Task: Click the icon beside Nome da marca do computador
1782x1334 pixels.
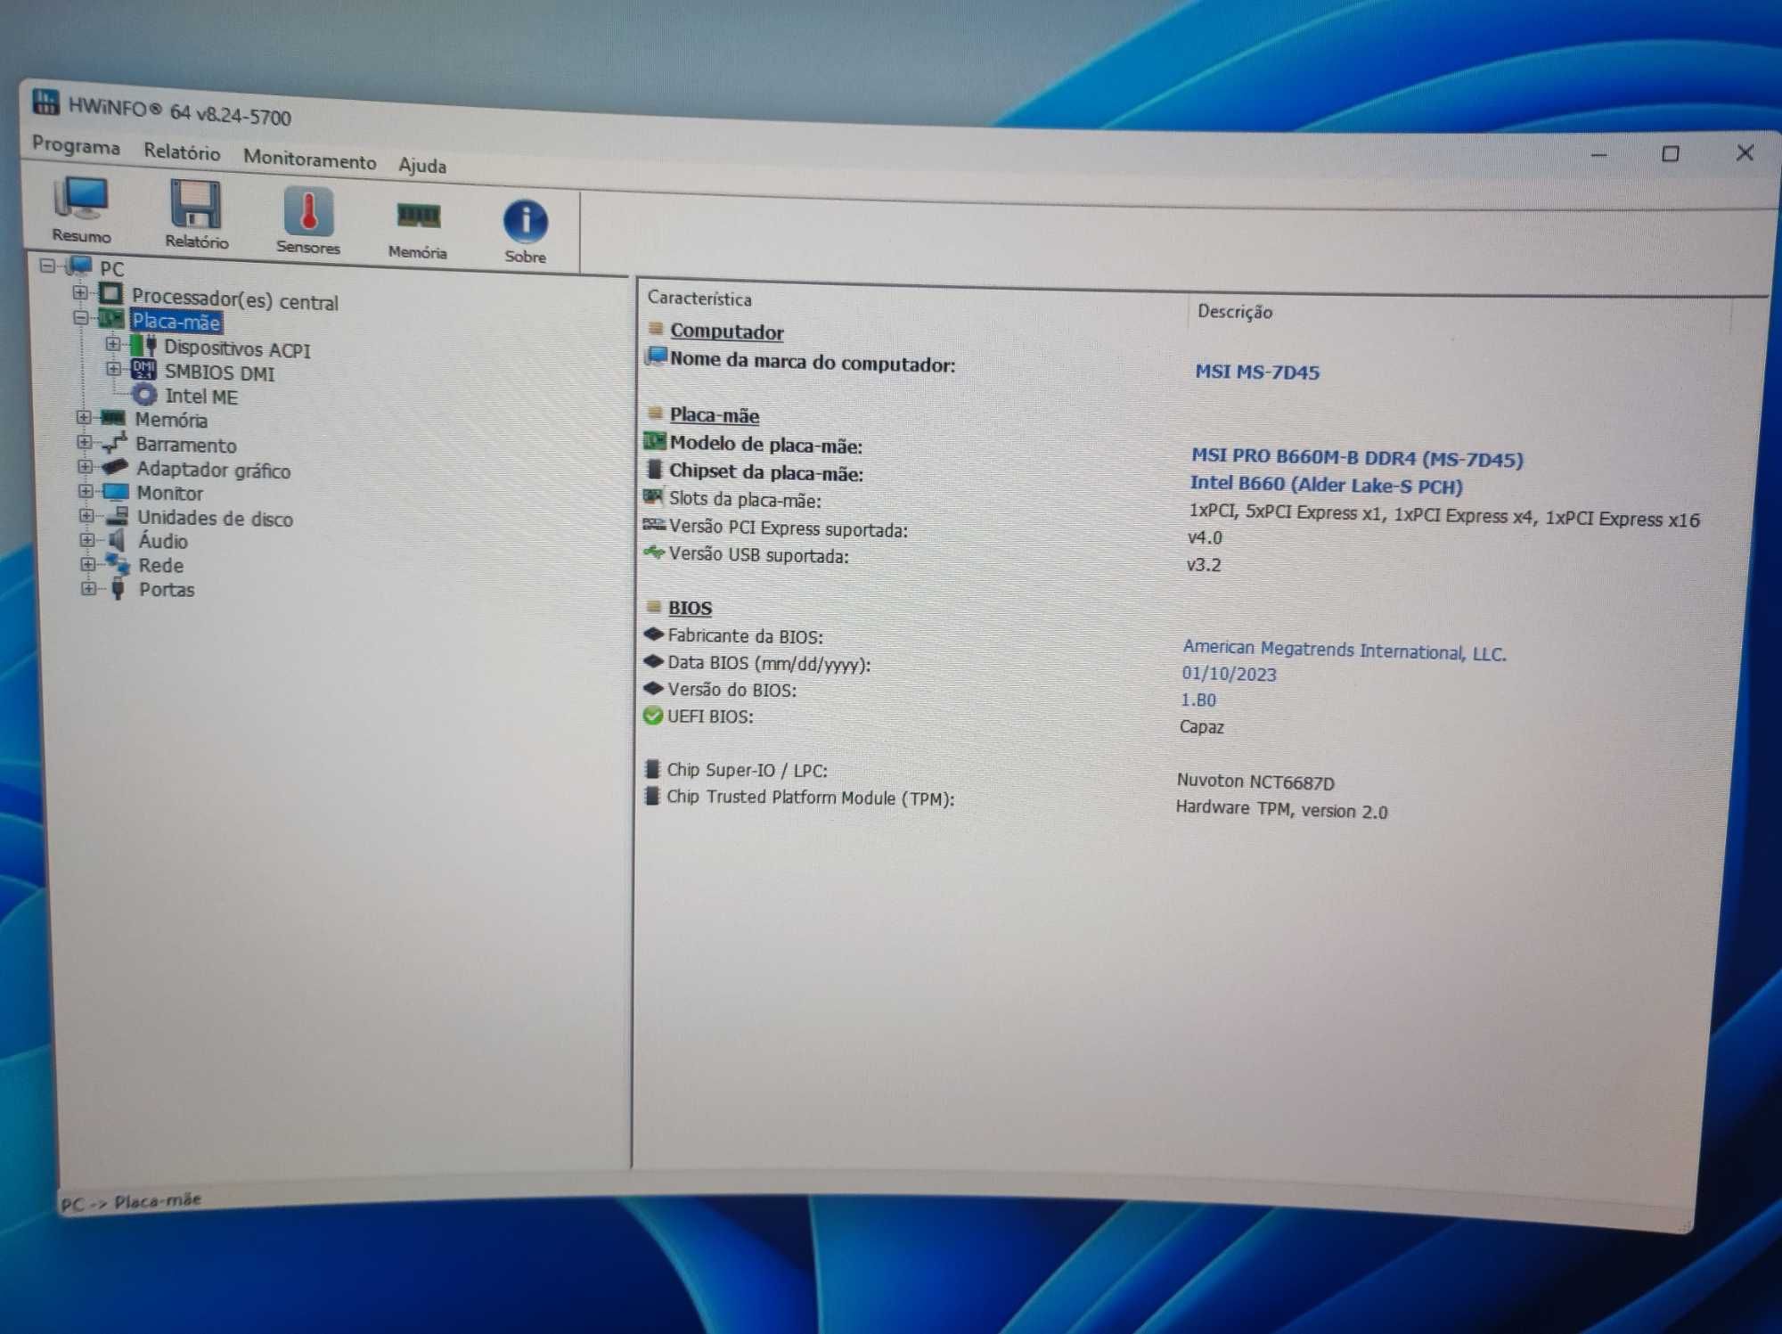Action: [x=657, y=356]
